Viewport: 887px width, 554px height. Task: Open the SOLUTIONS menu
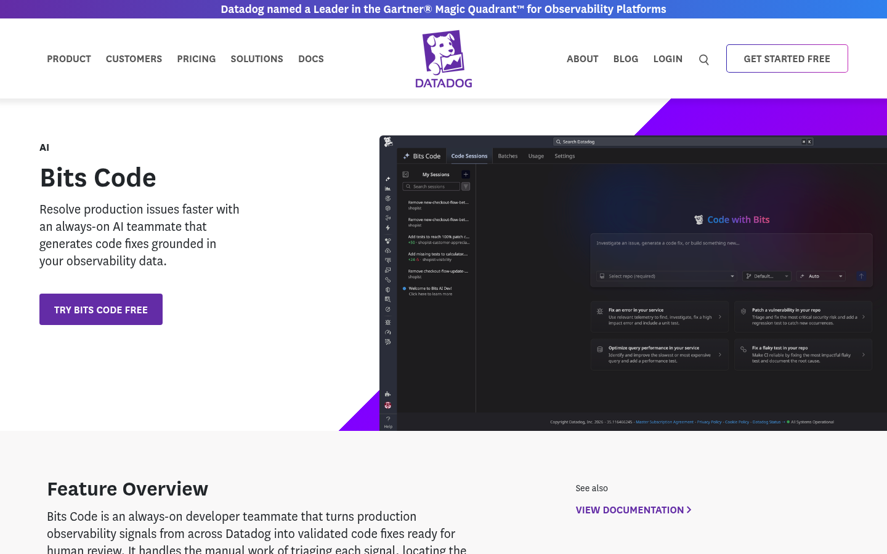257,59
